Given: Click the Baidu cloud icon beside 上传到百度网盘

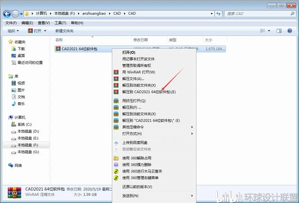Looking at the screenshot, I should coord(116,142).
